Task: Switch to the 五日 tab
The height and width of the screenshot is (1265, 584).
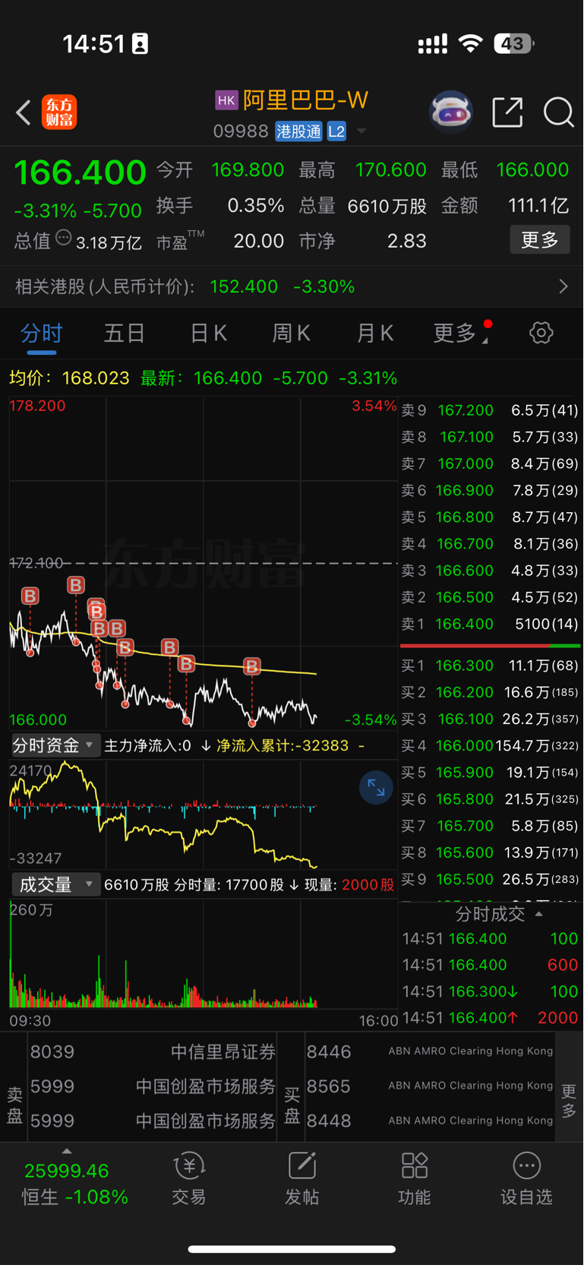Action: tap(124, 333)
